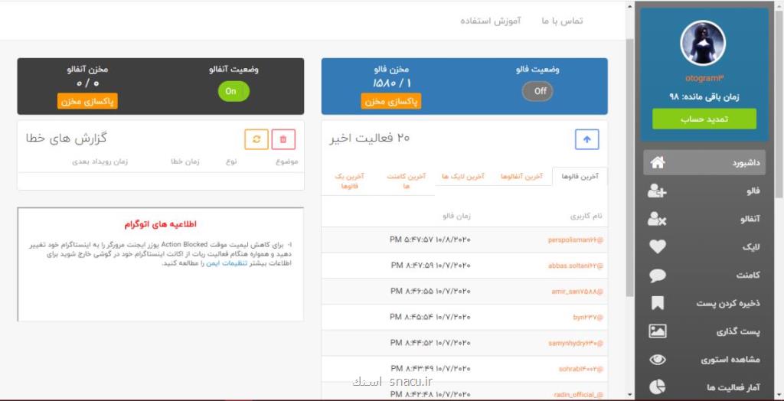Click پاکسازی مخزن in the unfollow panel
This screenshot has height=401, width=784.
click(87, 102)
